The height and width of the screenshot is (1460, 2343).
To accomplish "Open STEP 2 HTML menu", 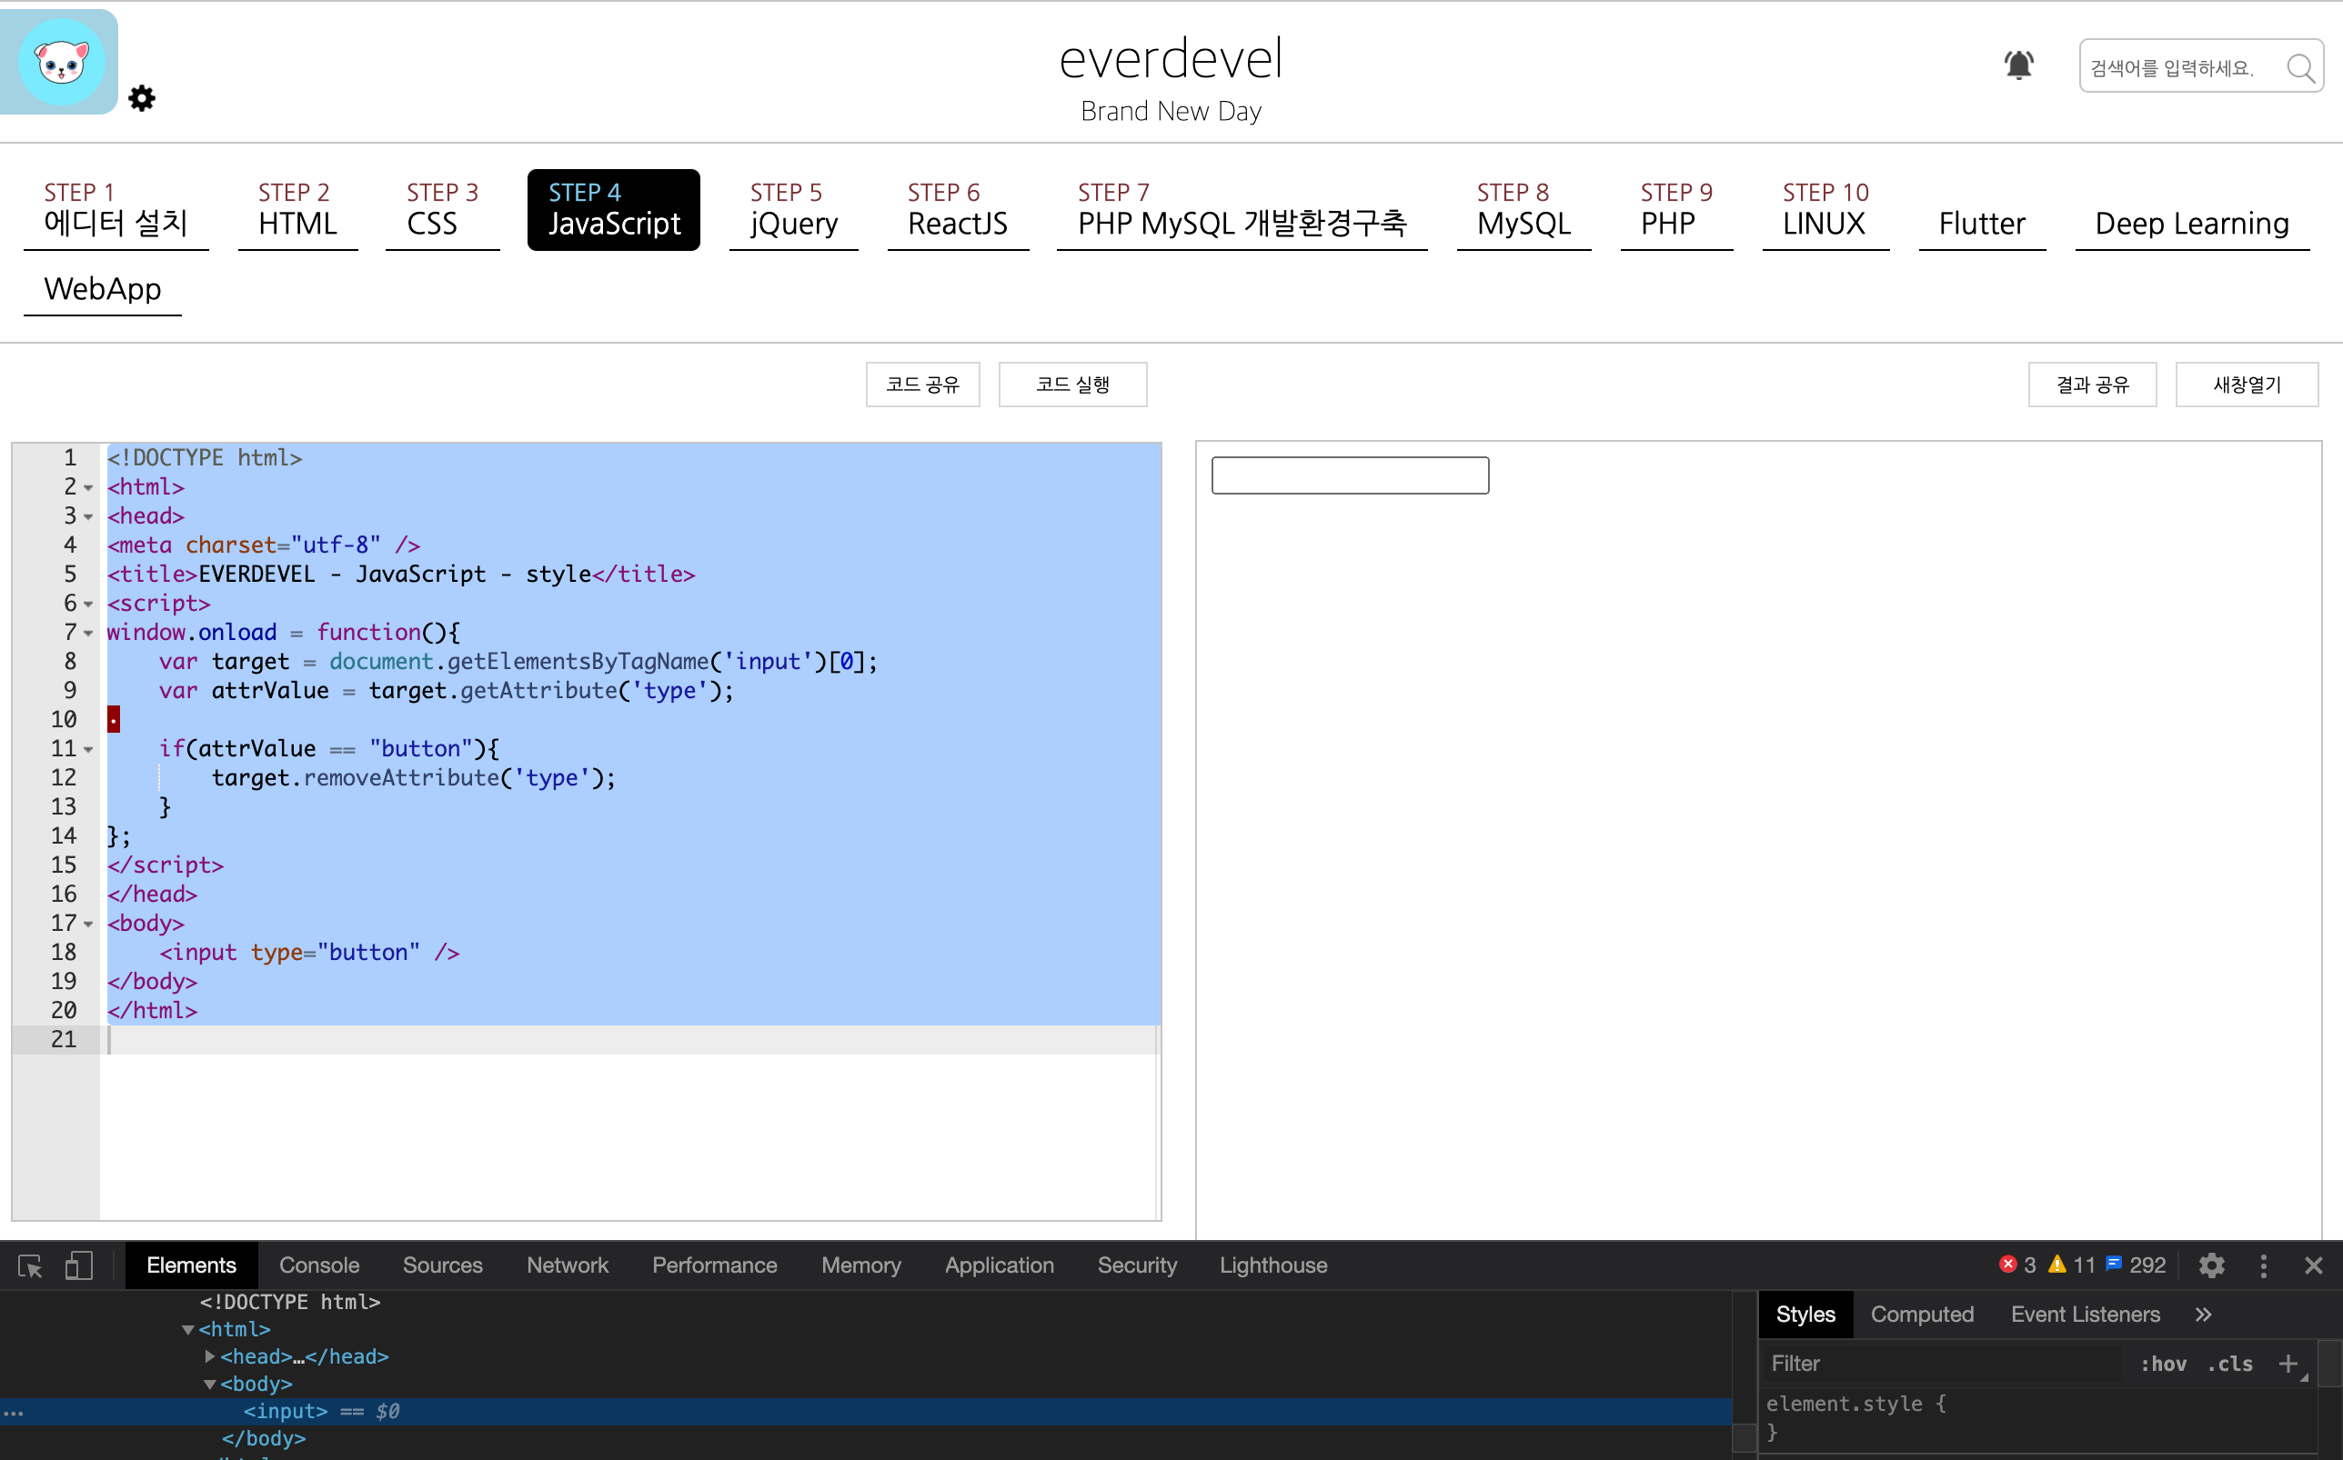I will point(297,209).
